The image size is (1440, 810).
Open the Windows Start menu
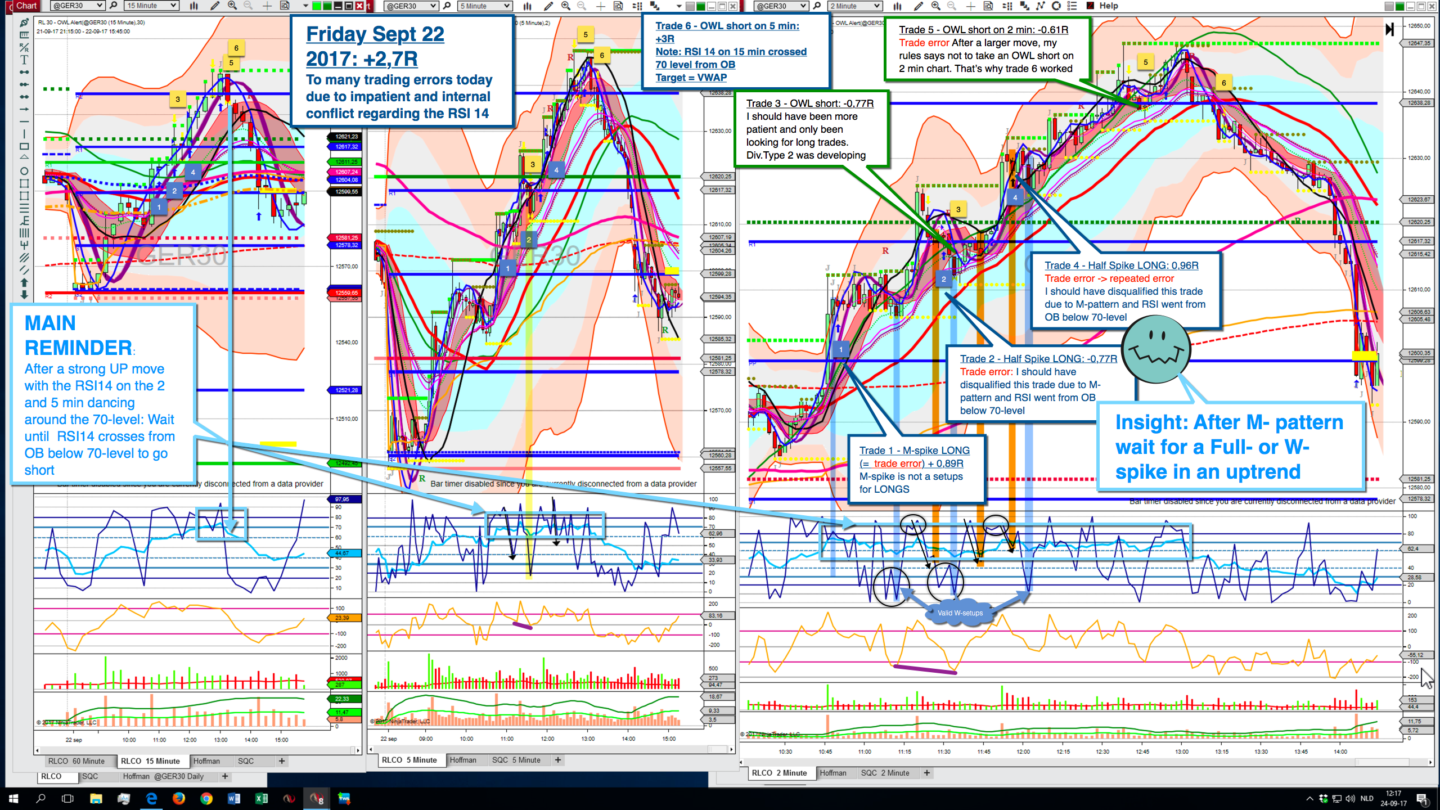point(13,799)
